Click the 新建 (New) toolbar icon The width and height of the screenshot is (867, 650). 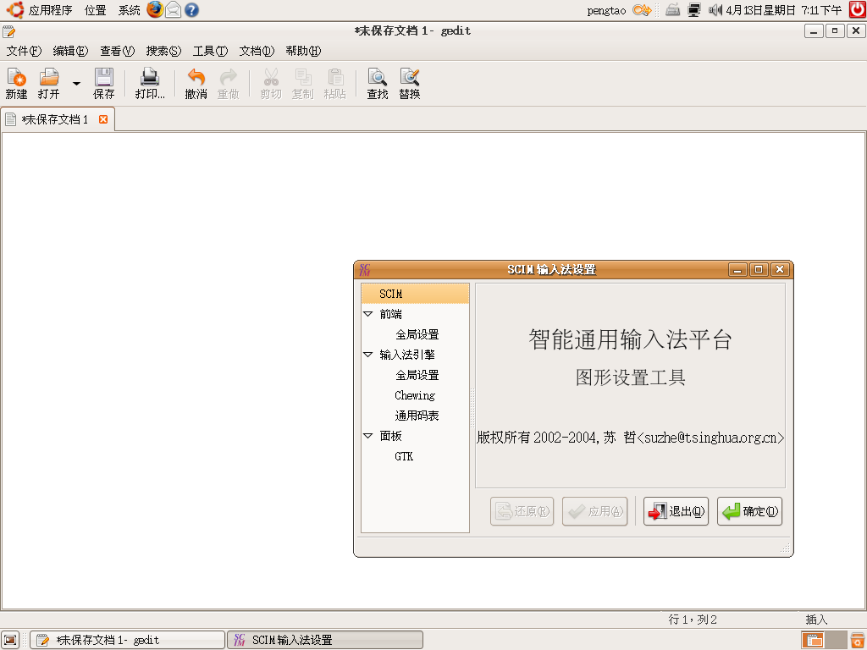coord(16,84)
